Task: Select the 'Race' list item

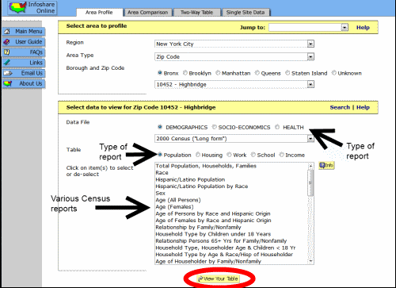Action: point(162,173)
